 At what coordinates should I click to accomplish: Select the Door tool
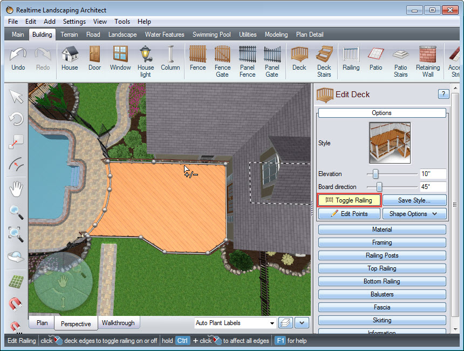[x=95, y=59]
